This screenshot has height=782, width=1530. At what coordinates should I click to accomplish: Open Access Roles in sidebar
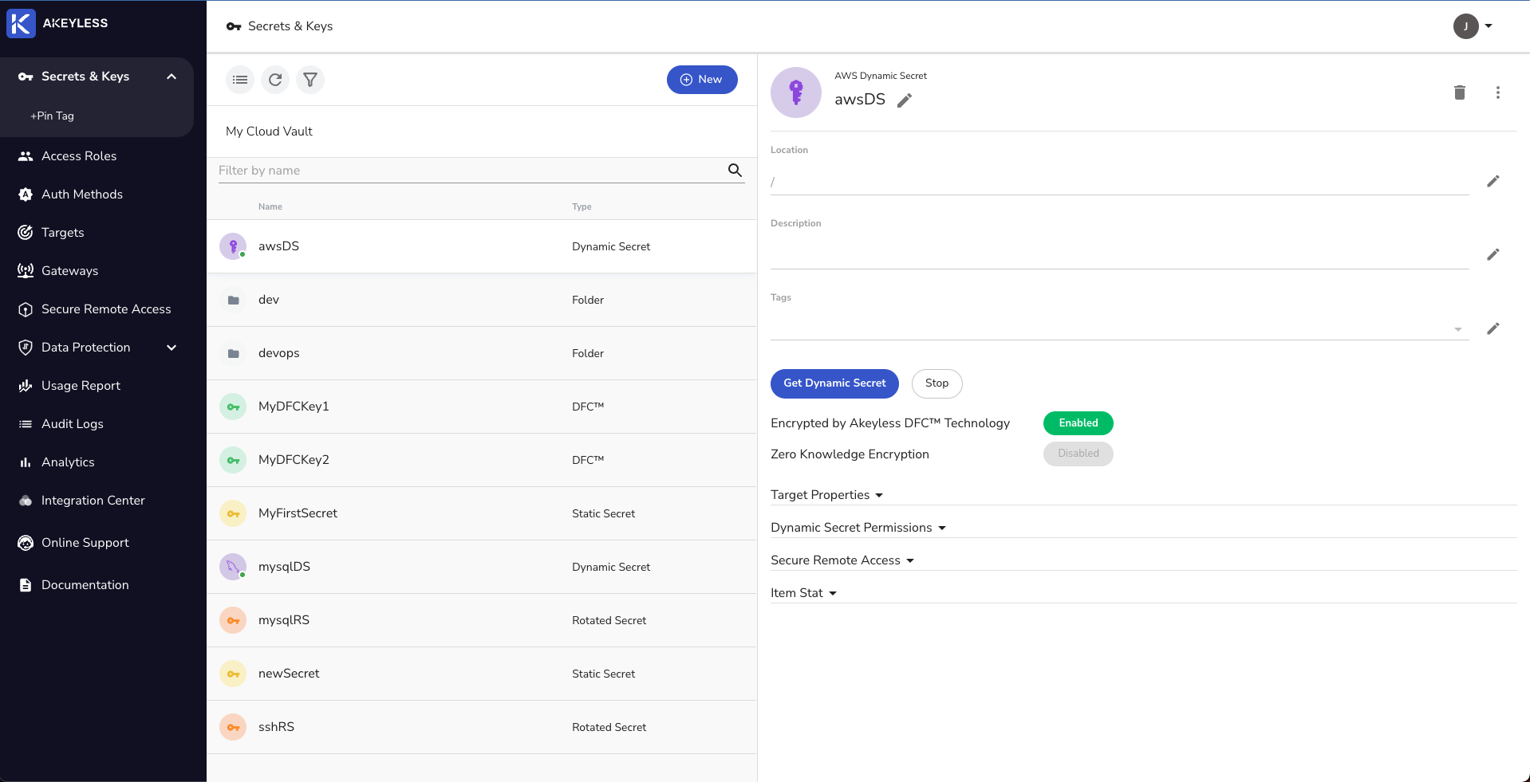coord(79,156)
